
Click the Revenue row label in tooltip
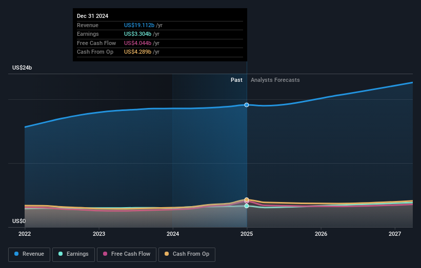(x=88, y=25)
